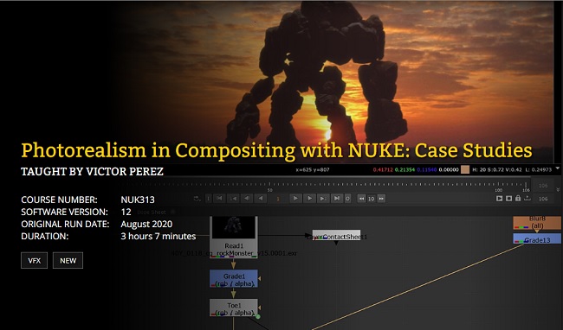The image size is (563, 330).
Task: Expand the timeline double-chevron at right edge
Action: point(558,190)
